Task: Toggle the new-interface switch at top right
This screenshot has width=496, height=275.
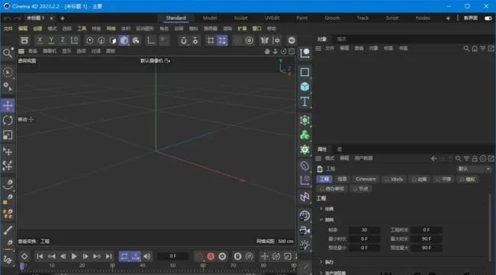Action: (x=488, y=18)
